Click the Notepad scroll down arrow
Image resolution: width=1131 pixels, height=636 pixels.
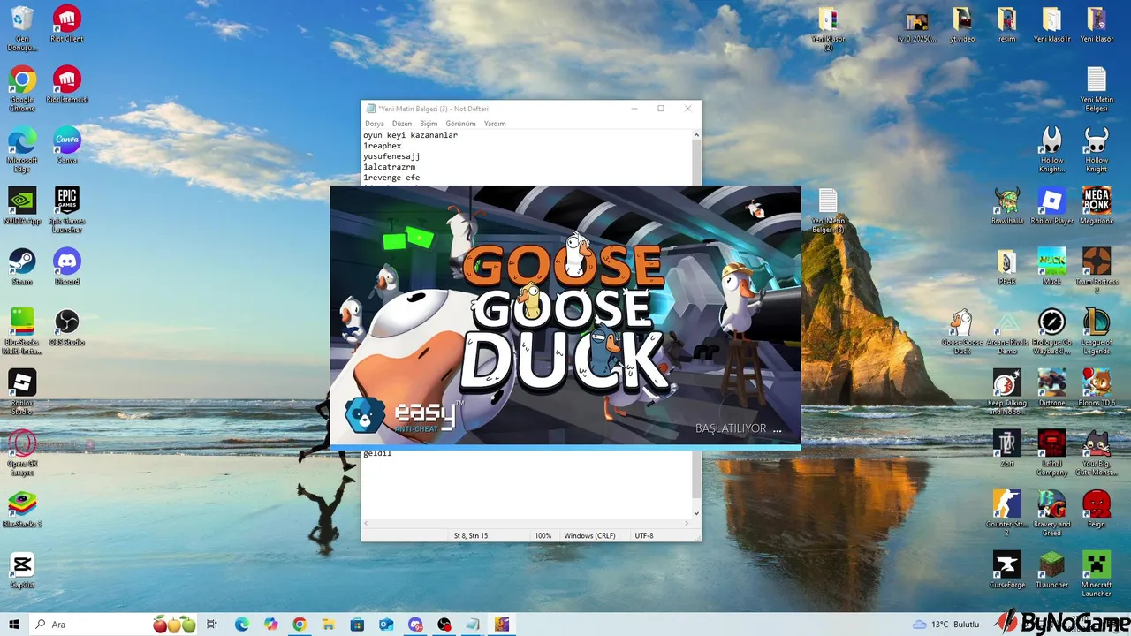696,513
